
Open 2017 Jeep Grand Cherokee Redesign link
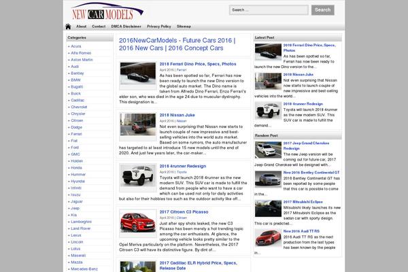coord(306,146)
